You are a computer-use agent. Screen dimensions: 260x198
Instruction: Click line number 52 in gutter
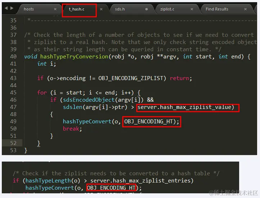[x=13, y=143]
